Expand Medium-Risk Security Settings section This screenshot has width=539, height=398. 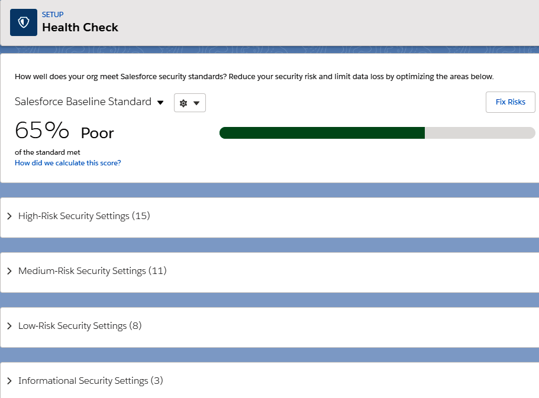click(x=92, y=270)
